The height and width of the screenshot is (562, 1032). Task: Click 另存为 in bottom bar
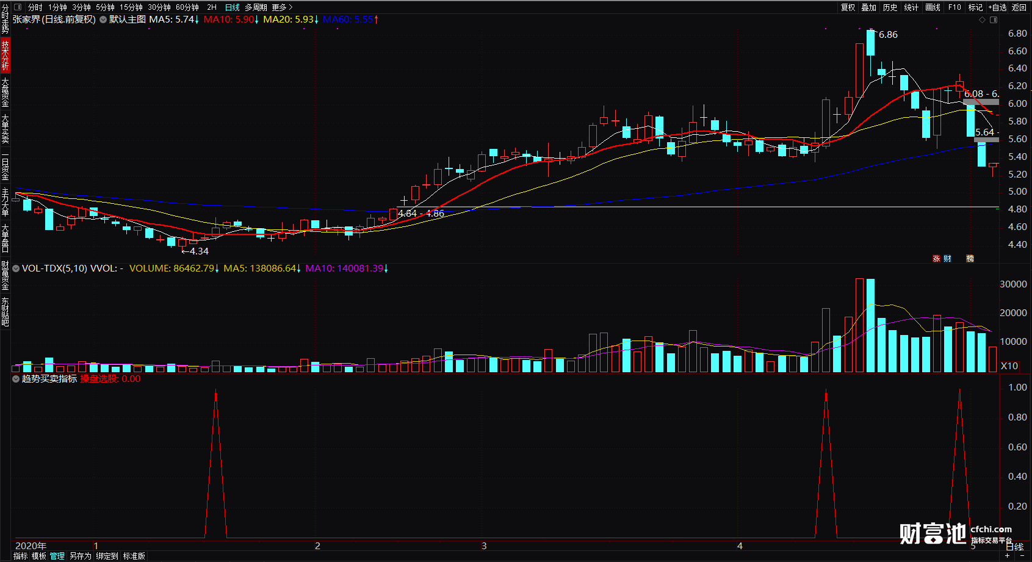tap(80, 556)
